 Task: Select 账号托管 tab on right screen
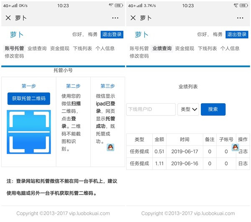pos(139,48)
